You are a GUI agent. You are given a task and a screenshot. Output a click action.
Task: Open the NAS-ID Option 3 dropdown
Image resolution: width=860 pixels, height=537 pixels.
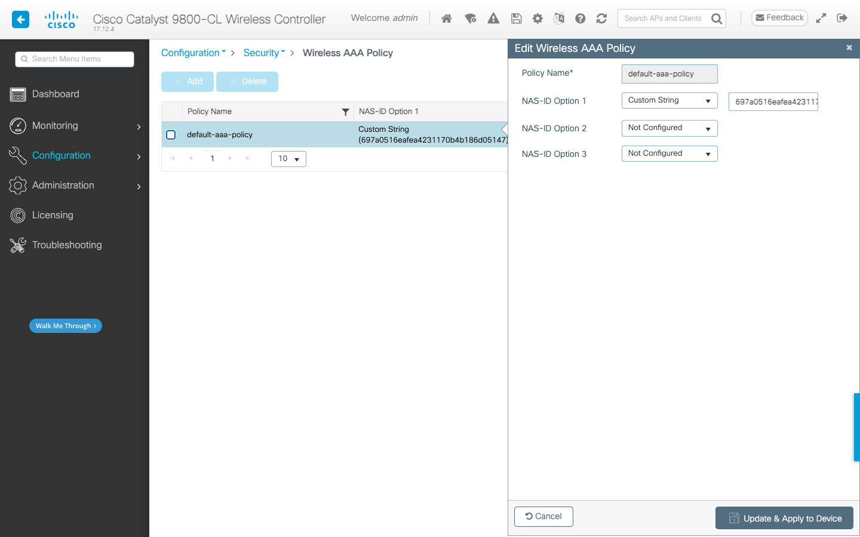[669, 153]
